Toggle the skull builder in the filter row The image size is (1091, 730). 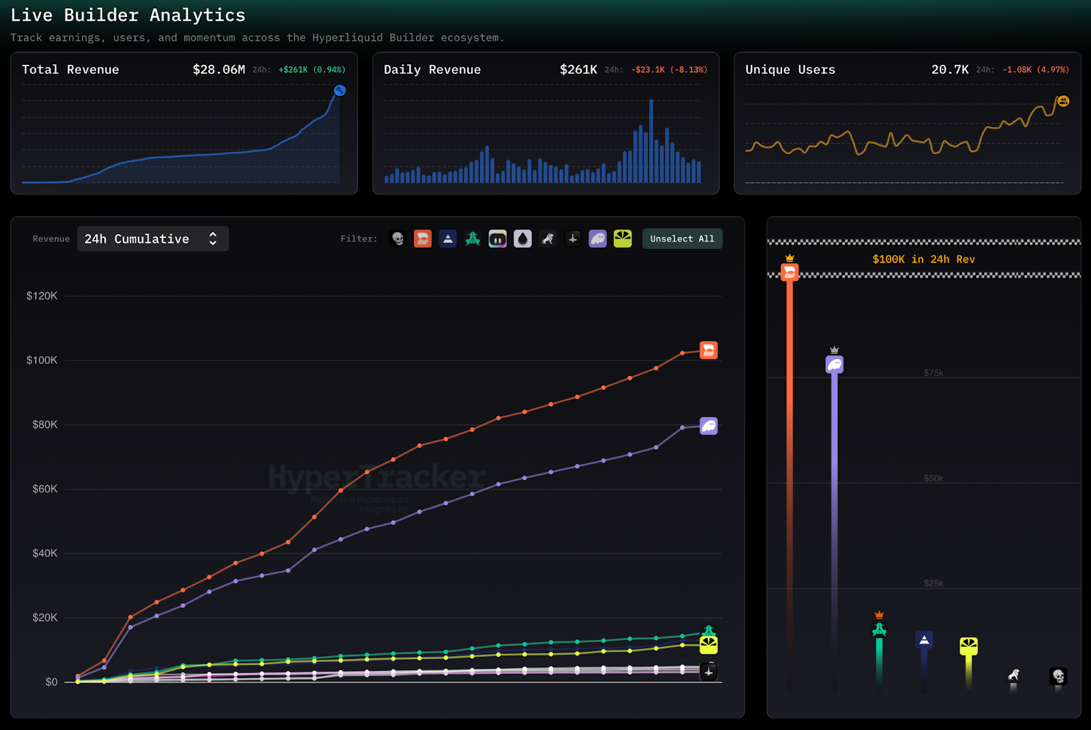398,239
